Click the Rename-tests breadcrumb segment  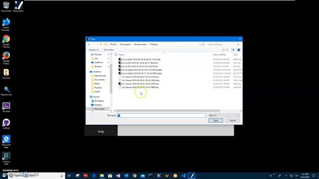click(140, 44)
